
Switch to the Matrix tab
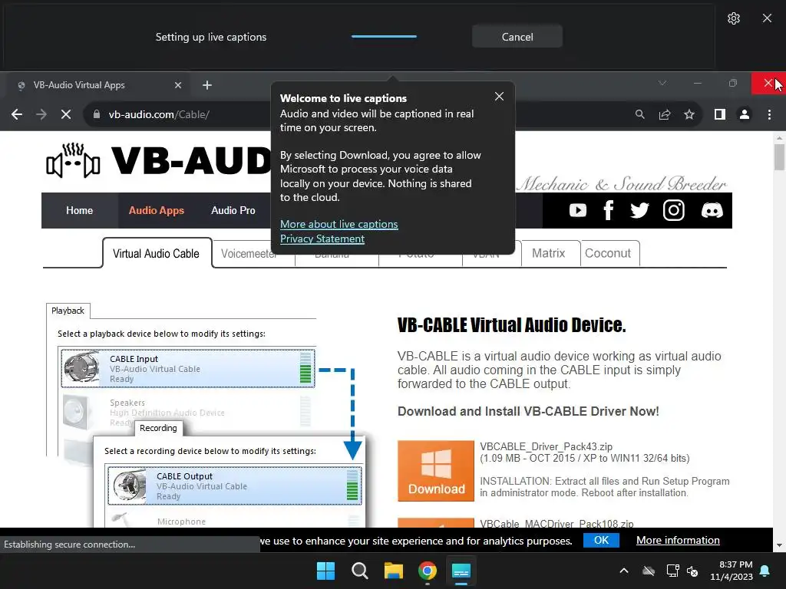(x=548, y=253)
